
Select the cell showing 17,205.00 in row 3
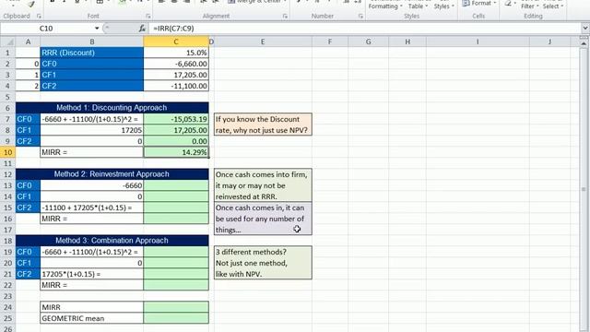click(176, 75)
